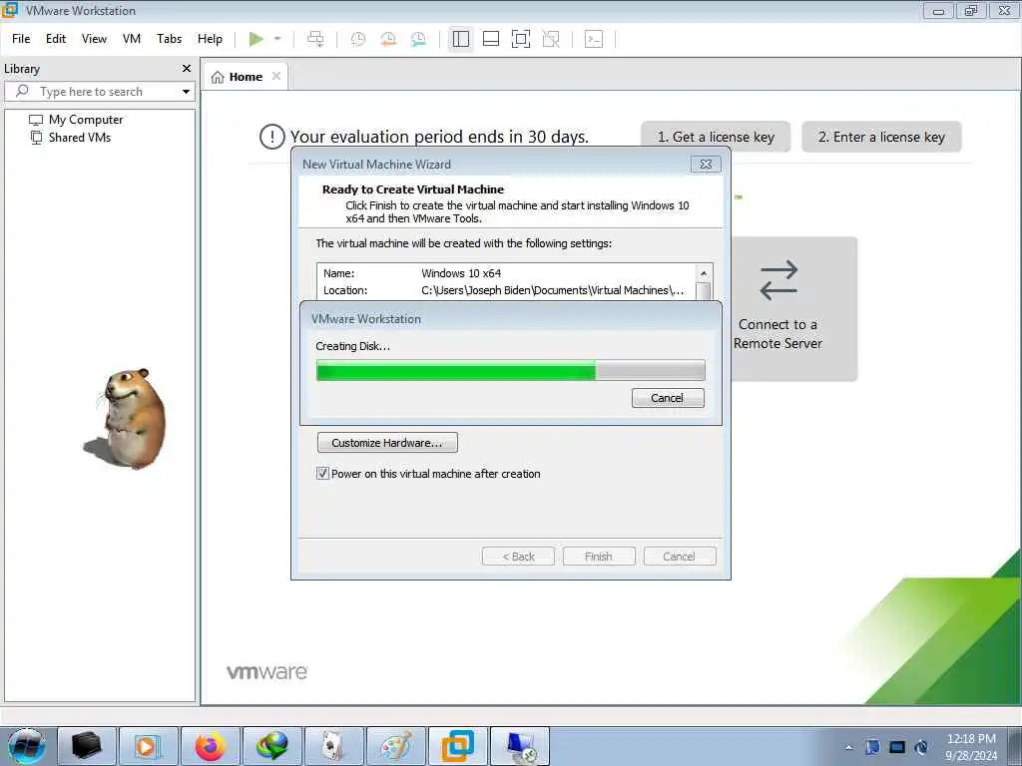The height and width of the screenshot is (766, 1022).
Task: Open the black device taskbar icon
Action: point(87,746)
